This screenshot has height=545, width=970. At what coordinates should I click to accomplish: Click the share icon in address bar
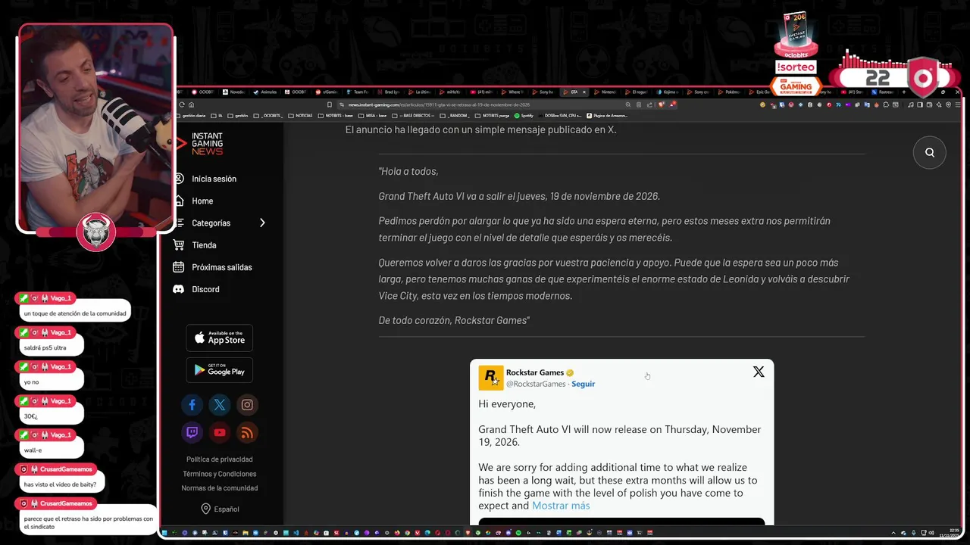pos(649,104)
